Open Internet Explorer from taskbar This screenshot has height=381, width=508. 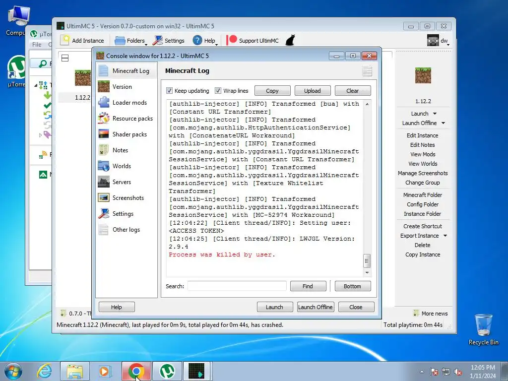(44, 371)
